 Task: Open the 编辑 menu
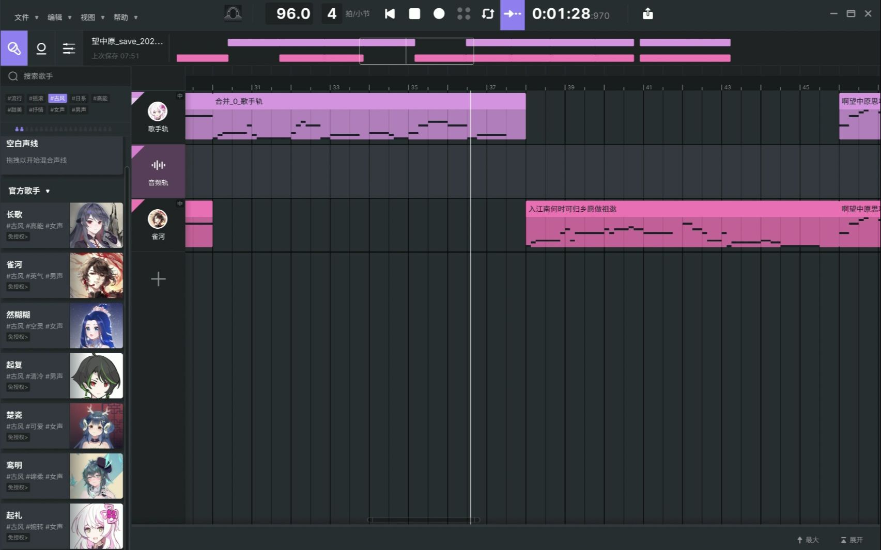(x=59, y=17)
